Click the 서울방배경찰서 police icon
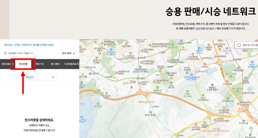This screenshot has height=138, width=258. click(x=140, y=67)
